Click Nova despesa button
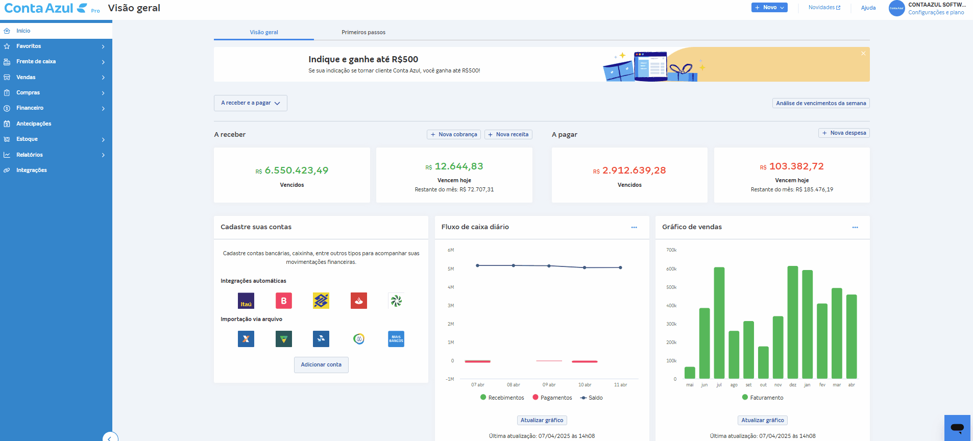The height and width of the screenshot is (441, 973). click(844, 133)
